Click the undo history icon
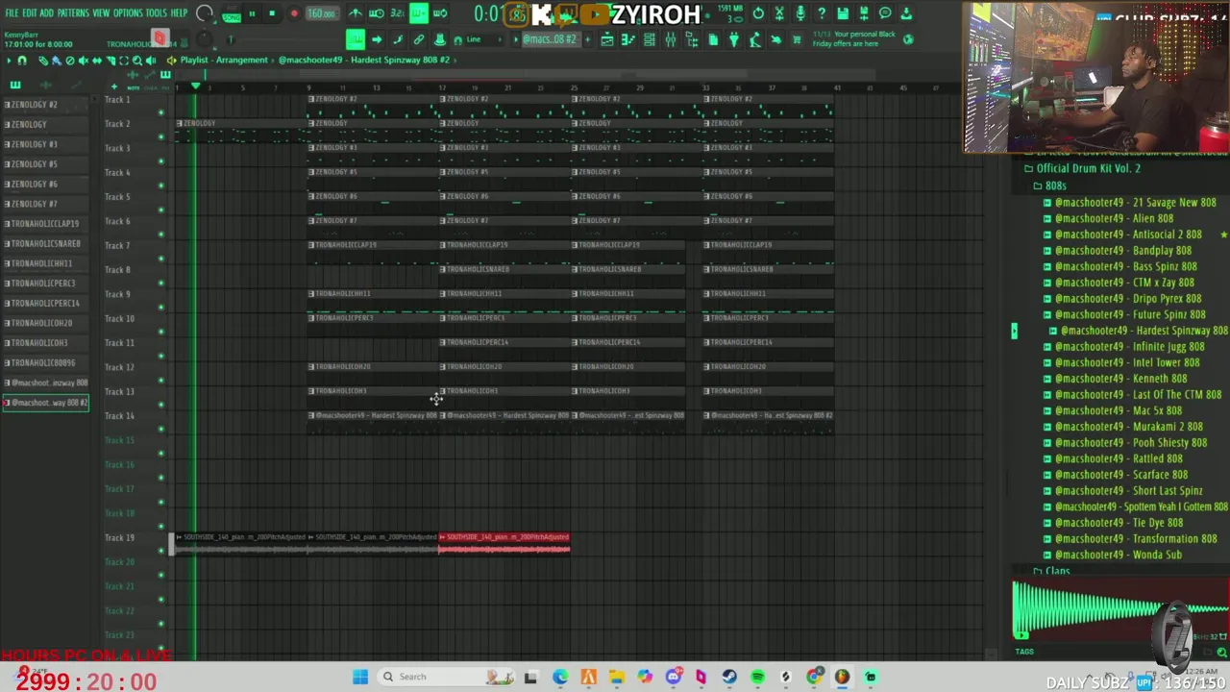Screen dimensions: 1230x692 [x=758, y=13]
